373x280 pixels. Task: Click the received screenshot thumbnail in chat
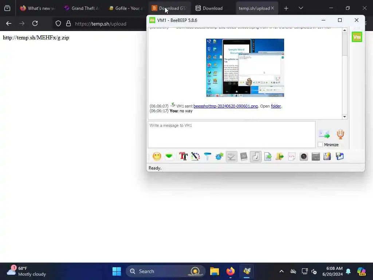[x=245, y=68]
